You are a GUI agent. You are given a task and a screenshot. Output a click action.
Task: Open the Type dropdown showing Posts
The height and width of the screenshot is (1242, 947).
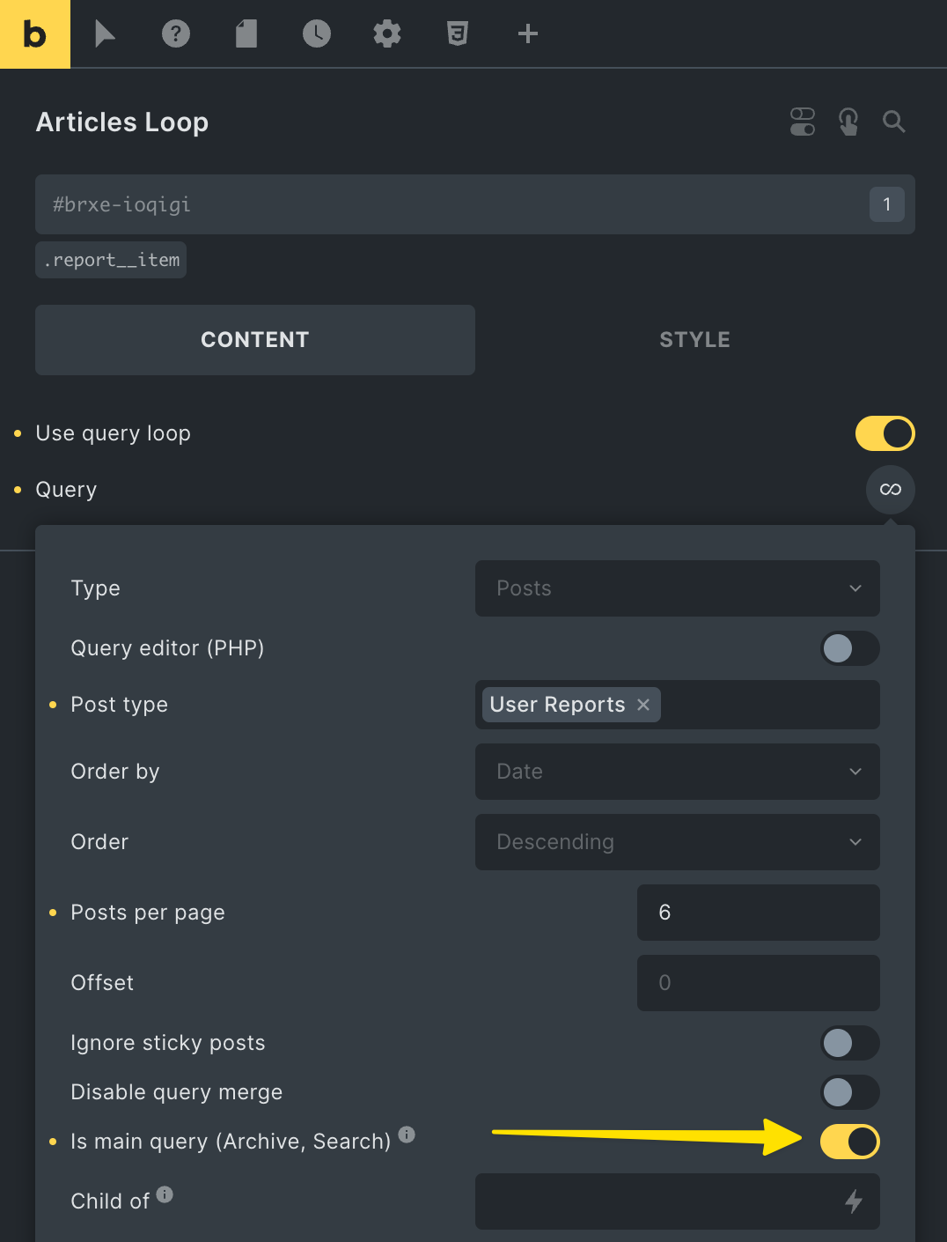(x=677, y=588)
